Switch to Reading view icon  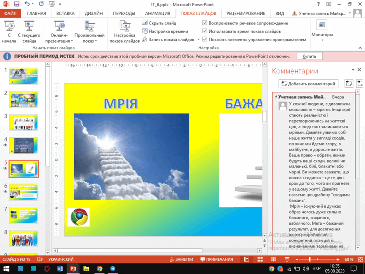coord(273,259)
